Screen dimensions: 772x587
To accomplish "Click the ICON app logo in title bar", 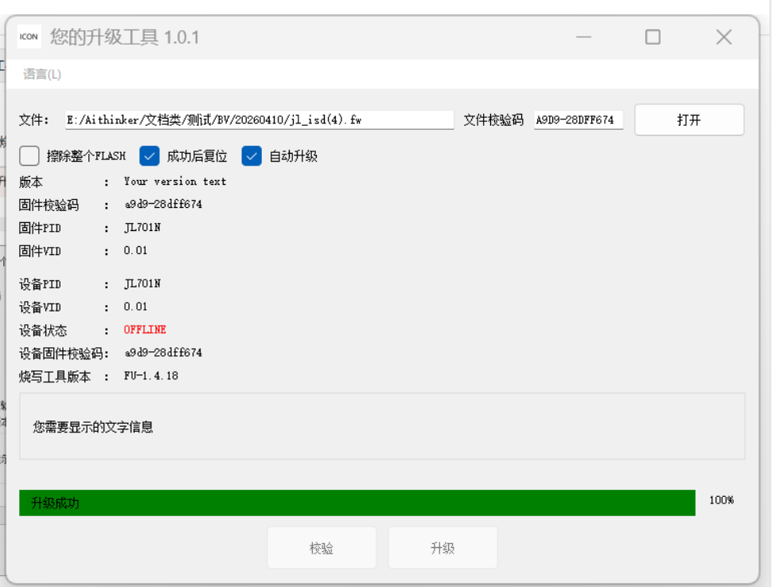I will pyautogui.click(x=29, y=37).
